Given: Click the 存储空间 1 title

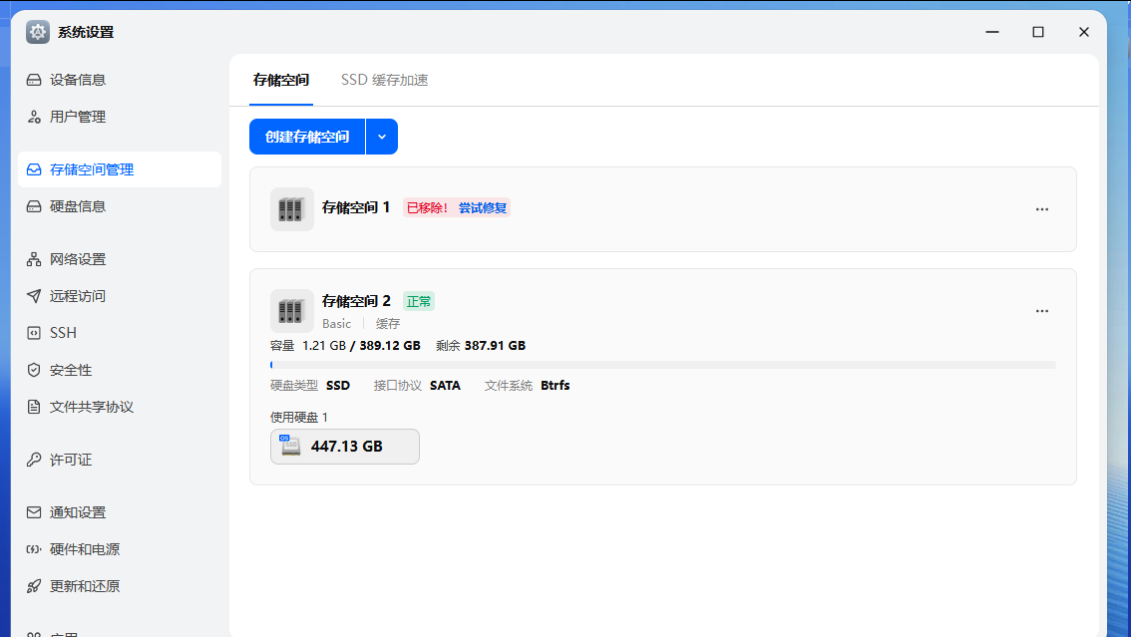Looking at the screenshot, I should 356,207.
